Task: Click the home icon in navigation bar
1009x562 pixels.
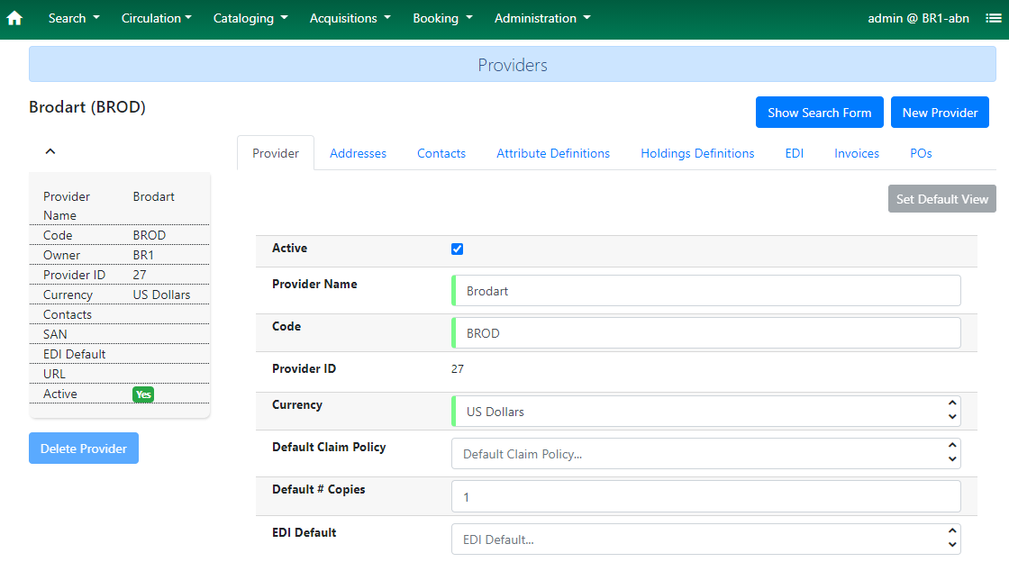Action: click(14, 18)
